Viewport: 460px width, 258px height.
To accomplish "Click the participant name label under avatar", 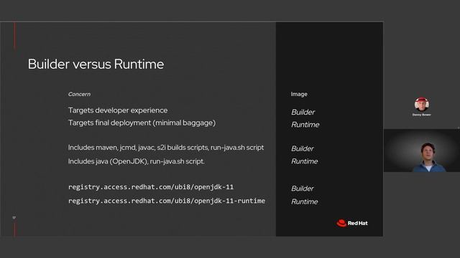I will [x=422, y=115].
